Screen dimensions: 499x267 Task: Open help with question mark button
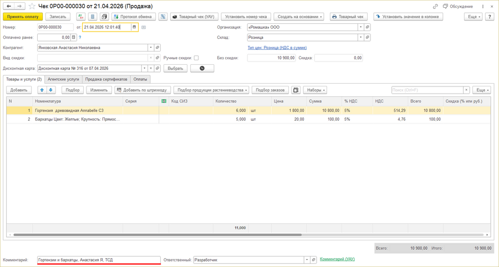coord(490,17)
